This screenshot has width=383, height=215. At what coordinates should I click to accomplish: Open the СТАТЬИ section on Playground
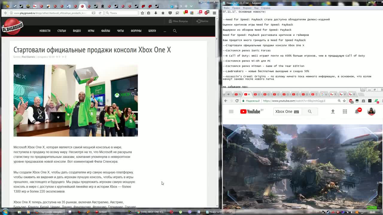click(62, 31)
